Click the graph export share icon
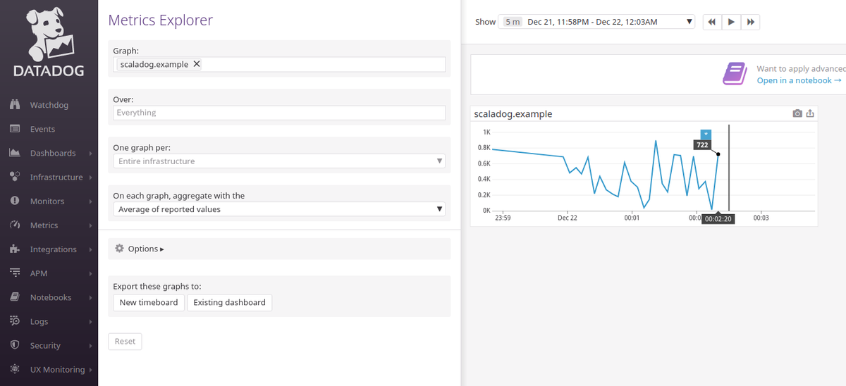The width and height of the screenshot is (846, 386). point(811,113)
